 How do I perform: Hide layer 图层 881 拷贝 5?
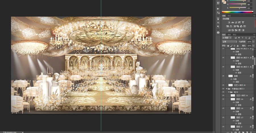tap(223, 67)
